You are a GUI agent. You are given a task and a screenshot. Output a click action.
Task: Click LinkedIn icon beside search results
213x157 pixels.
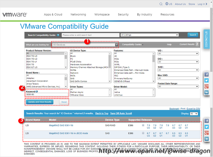(207, 139)
